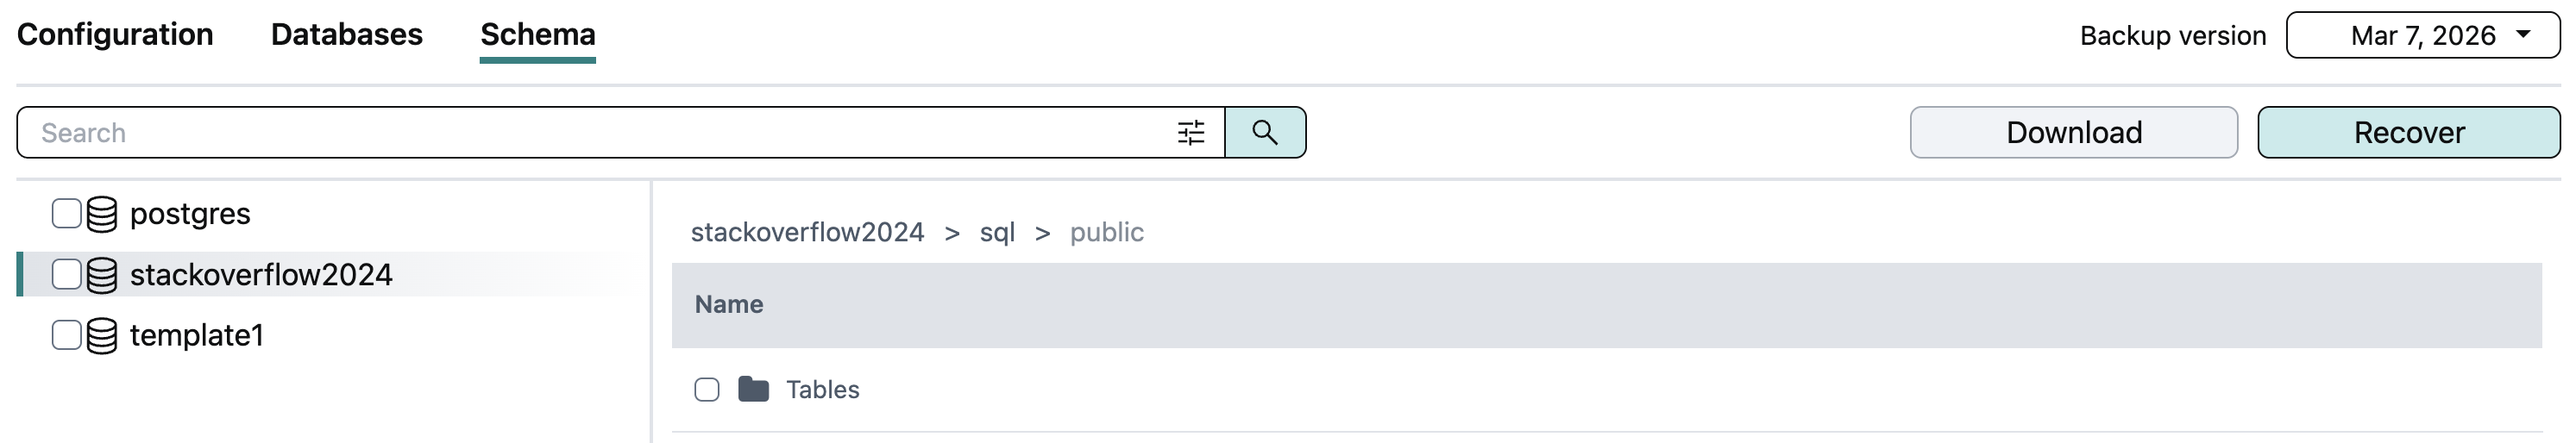Switch to the Databases tab
The width and height of the screenshot is (2576, 443).
(346, 35)
